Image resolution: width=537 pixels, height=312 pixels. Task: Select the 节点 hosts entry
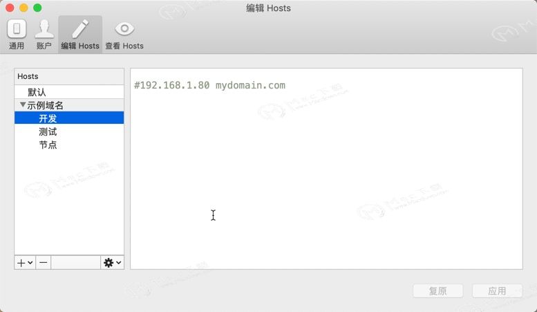pos(69,145)
